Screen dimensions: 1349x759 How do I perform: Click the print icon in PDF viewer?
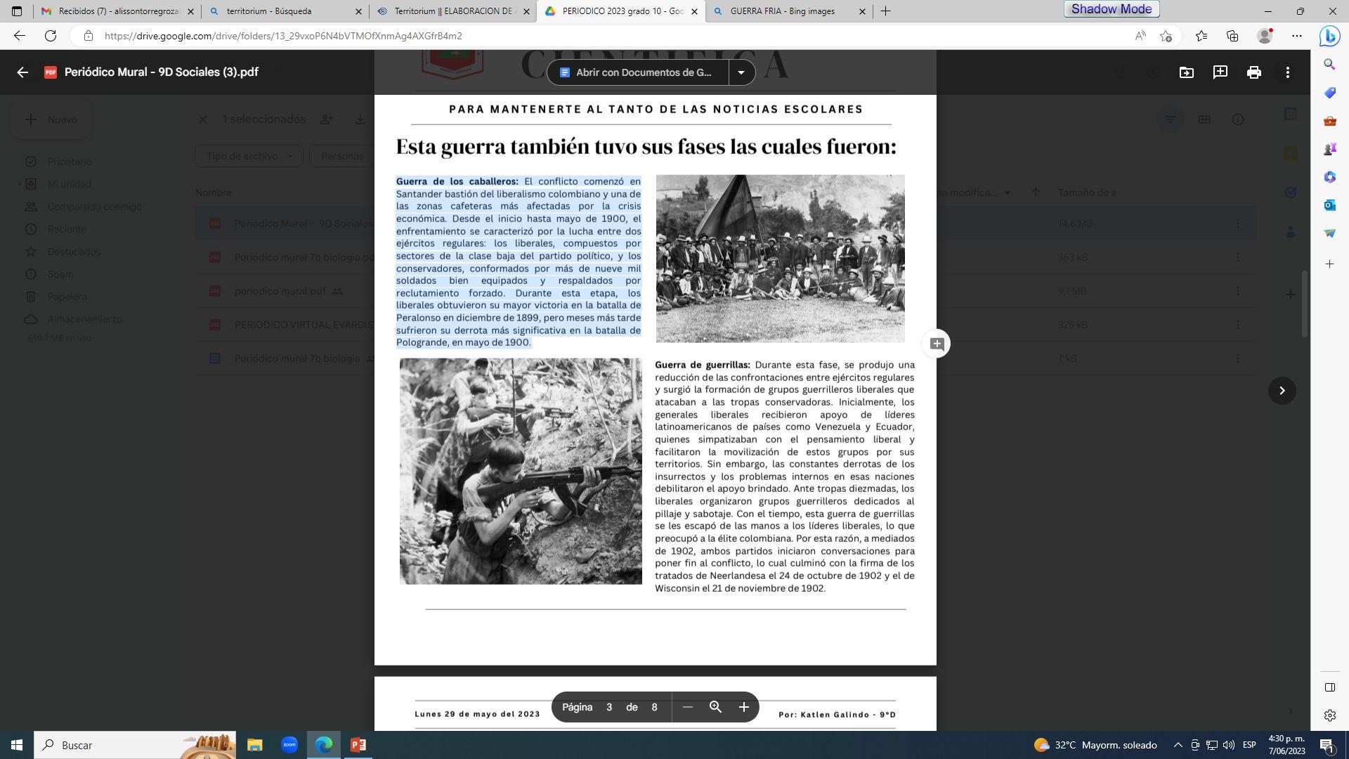click(1253, 72)
